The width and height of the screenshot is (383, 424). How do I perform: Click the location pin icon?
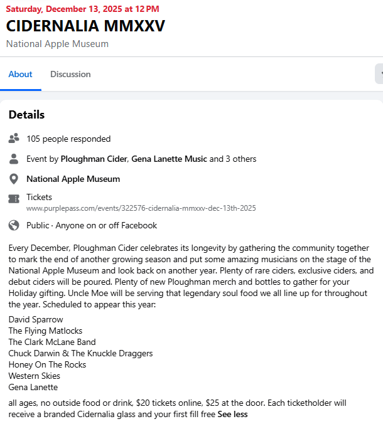point(14,179)
